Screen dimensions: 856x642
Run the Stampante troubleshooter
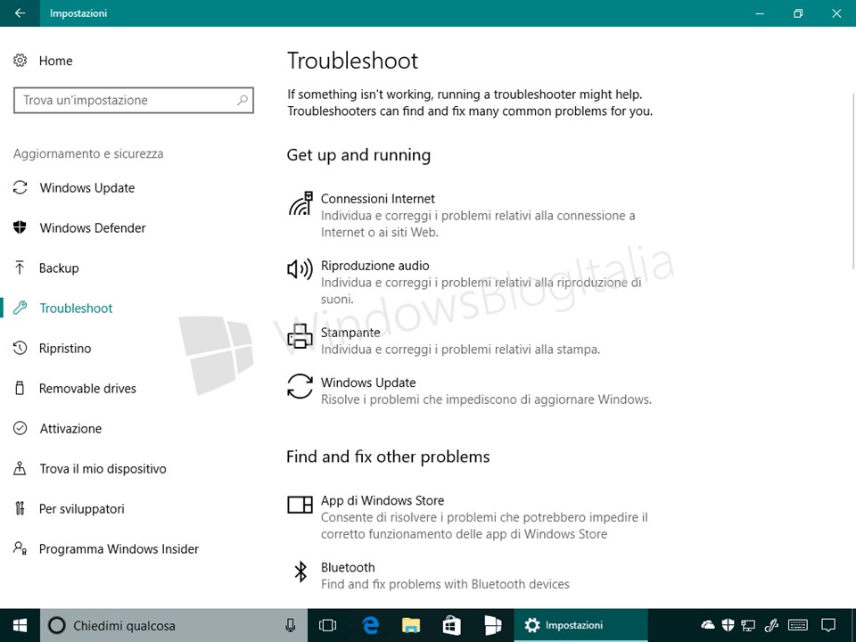point(470,341)
